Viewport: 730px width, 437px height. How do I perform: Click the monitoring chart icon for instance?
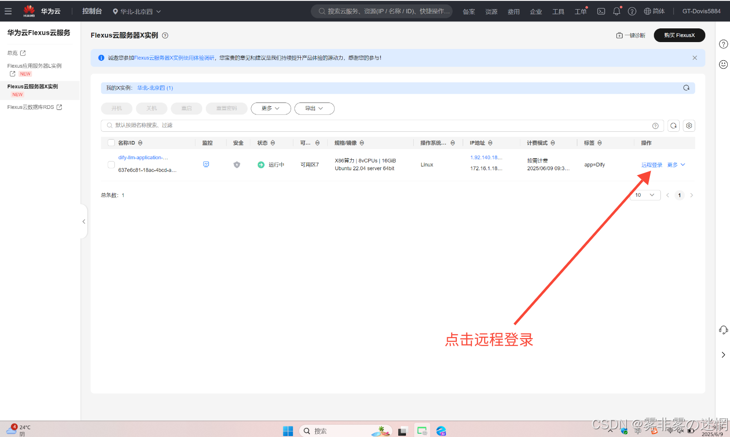point(206,164)
